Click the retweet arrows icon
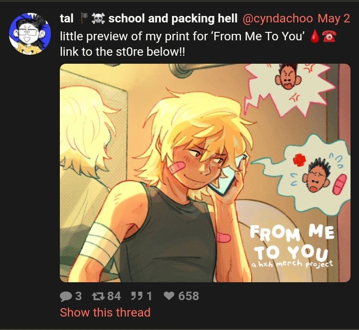The height and width of the screenshot is (330, 359). [x=98, y=297]
